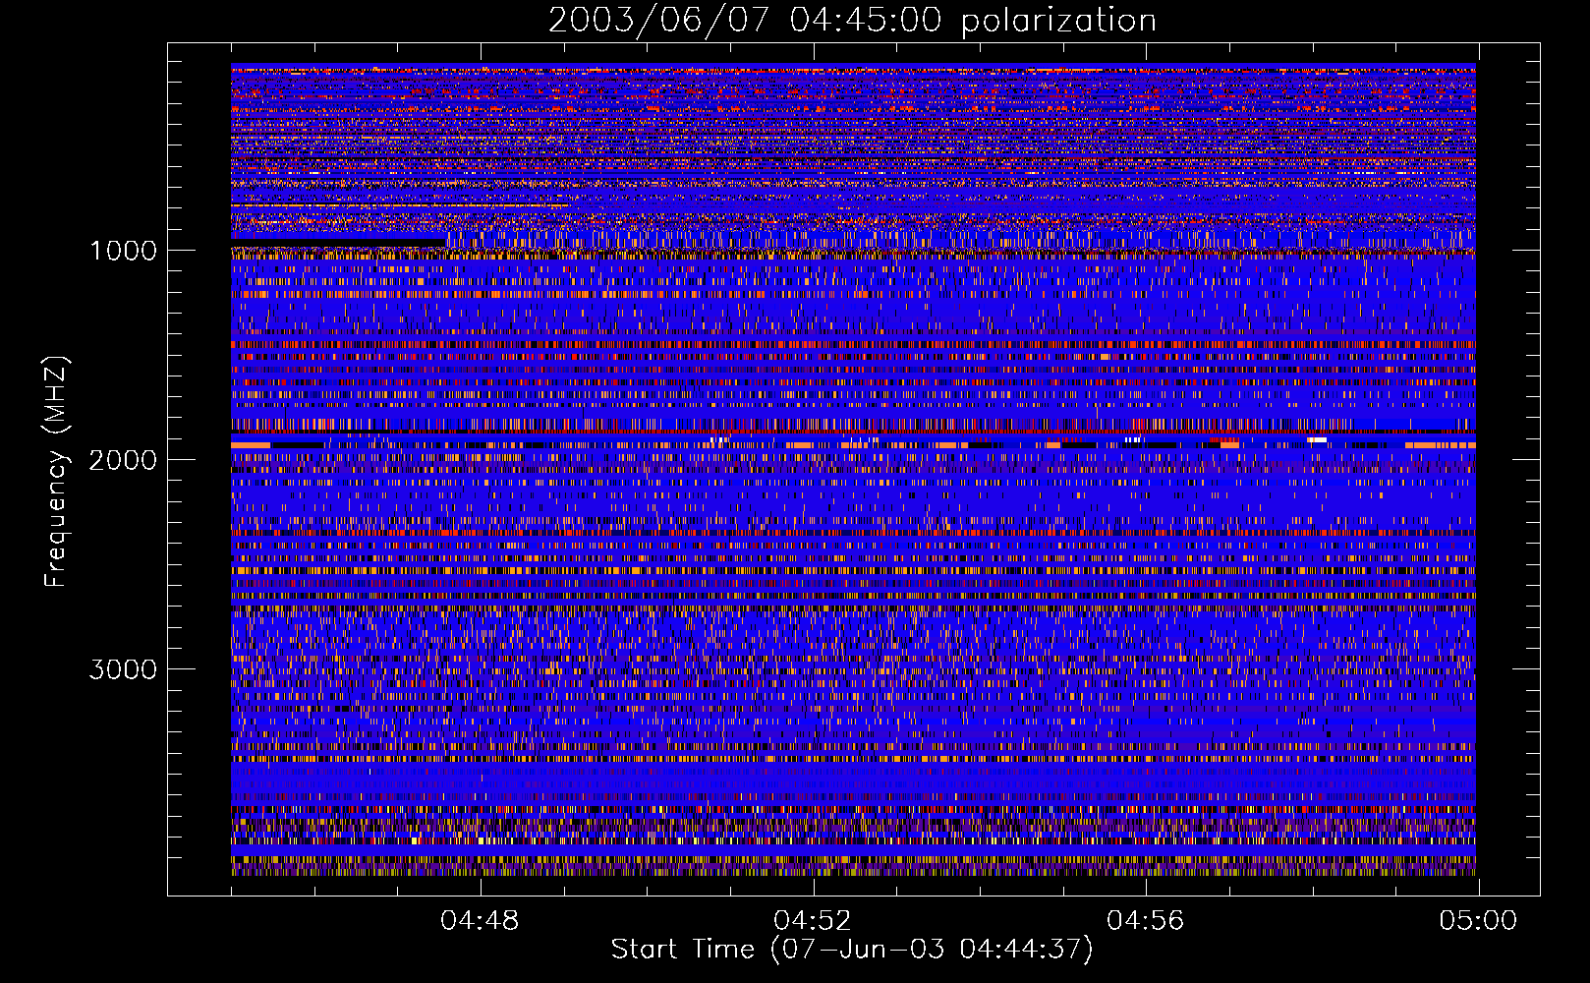Click the plot title '2003/06/07 04:45:00 polarization'
This screenshot has width=1590, height=983.
tap(852, 20)
